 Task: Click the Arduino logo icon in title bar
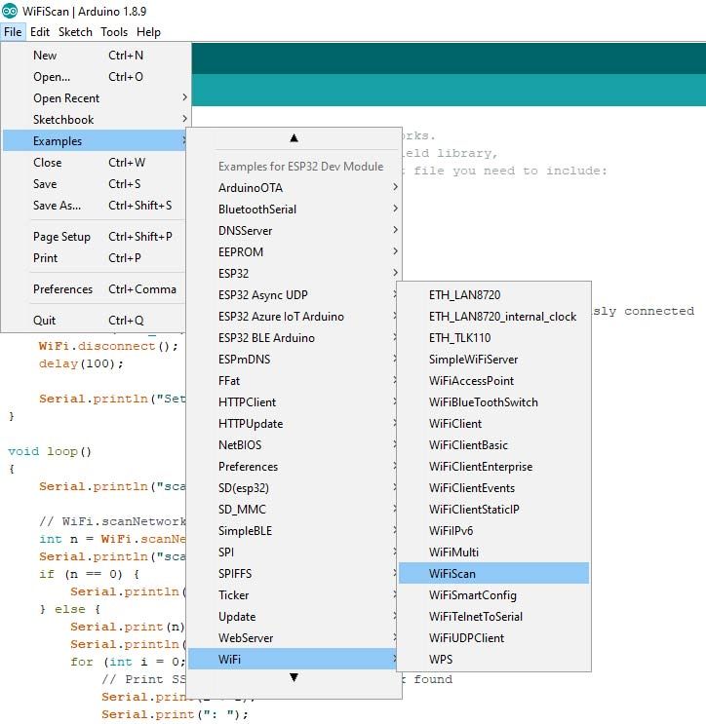tap(9, 11)
